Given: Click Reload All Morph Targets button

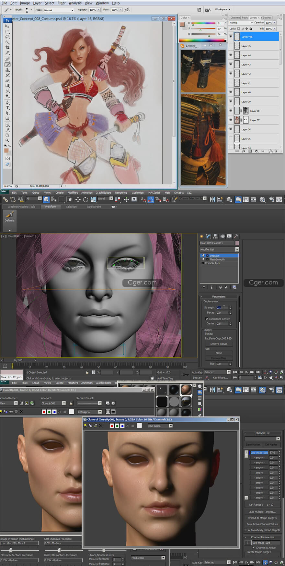Looking at the screenshot, I should (x=262, y=518).
